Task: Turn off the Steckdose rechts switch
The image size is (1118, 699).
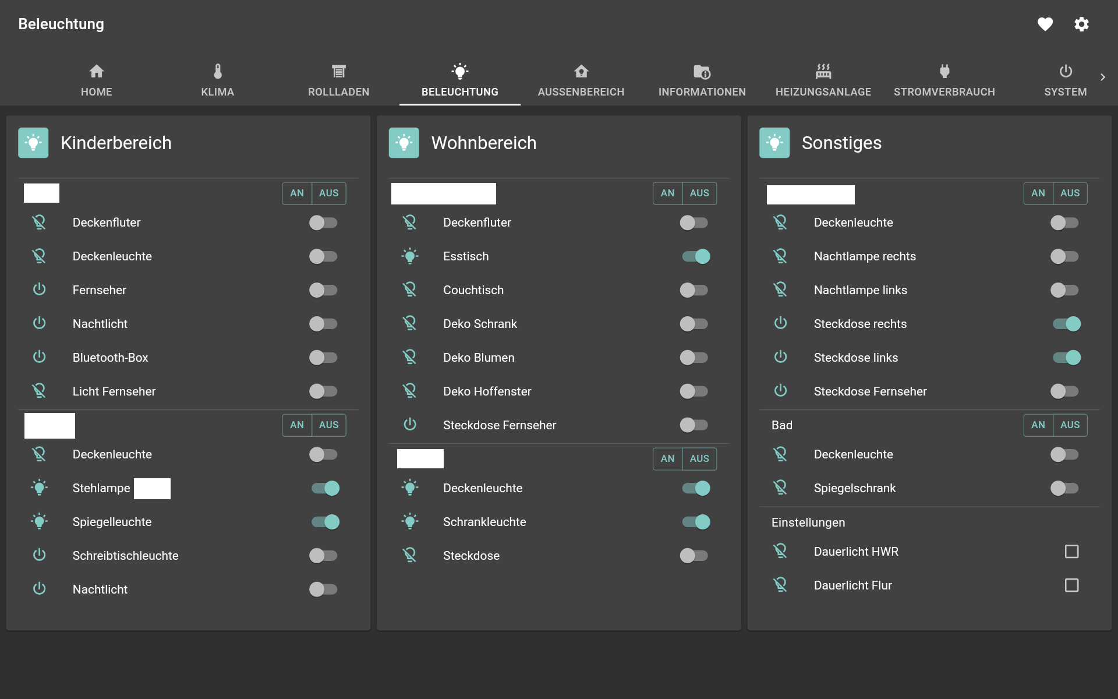Action: [x=1067, y=324]
